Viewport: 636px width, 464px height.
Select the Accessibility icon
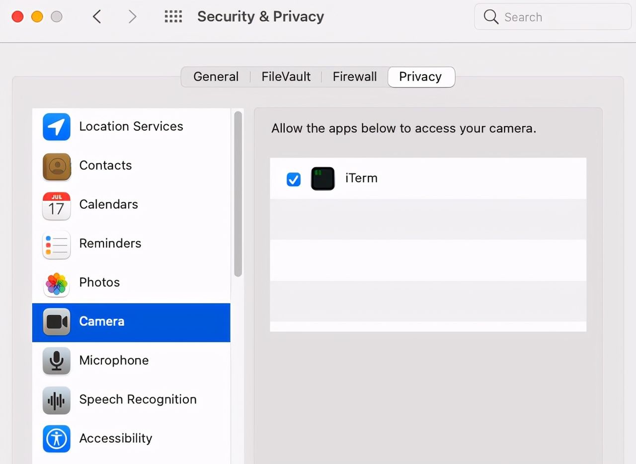pyautogui.click(x=56, y=439)
